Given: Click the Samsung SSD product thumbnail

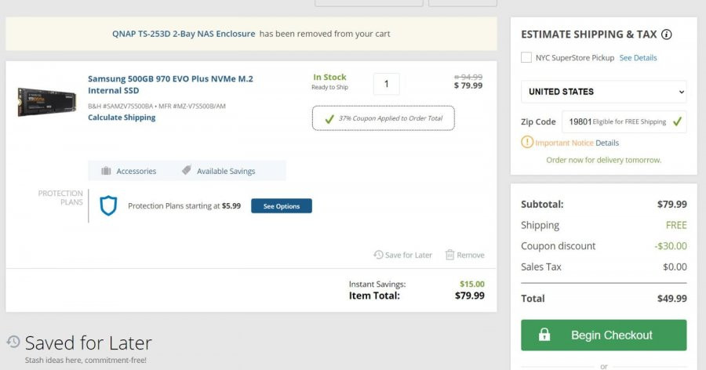Looking at the screenshot, I should (47, 102).
